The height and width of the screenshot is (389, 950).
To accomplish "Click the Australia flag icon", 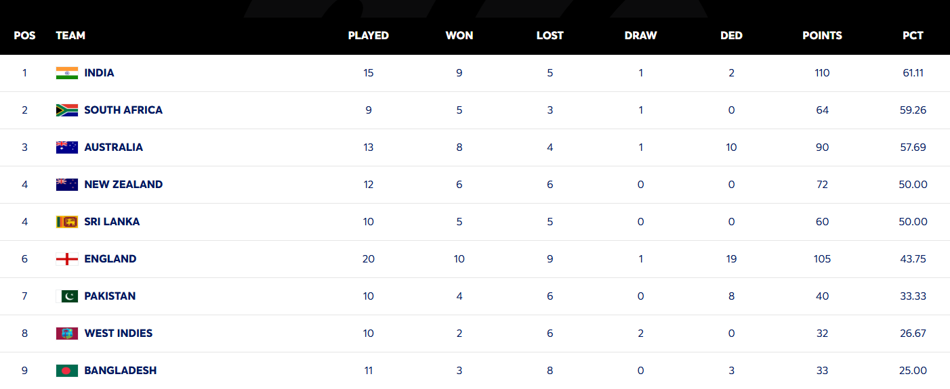I will tap(67, 147).
